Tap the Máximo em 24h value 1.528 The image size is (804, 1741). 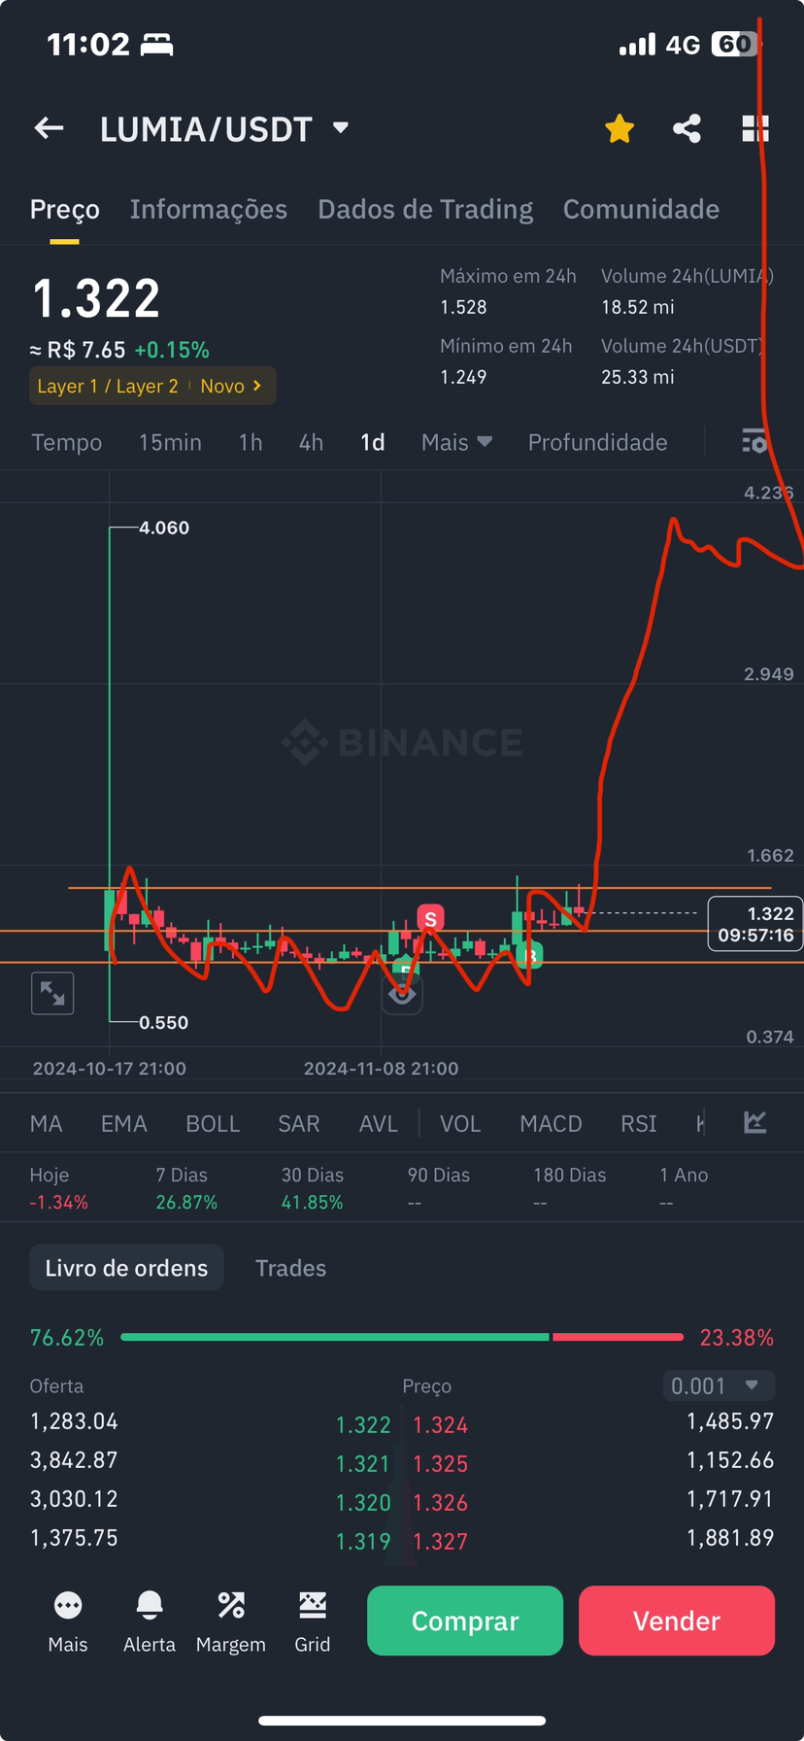[463, 307]
